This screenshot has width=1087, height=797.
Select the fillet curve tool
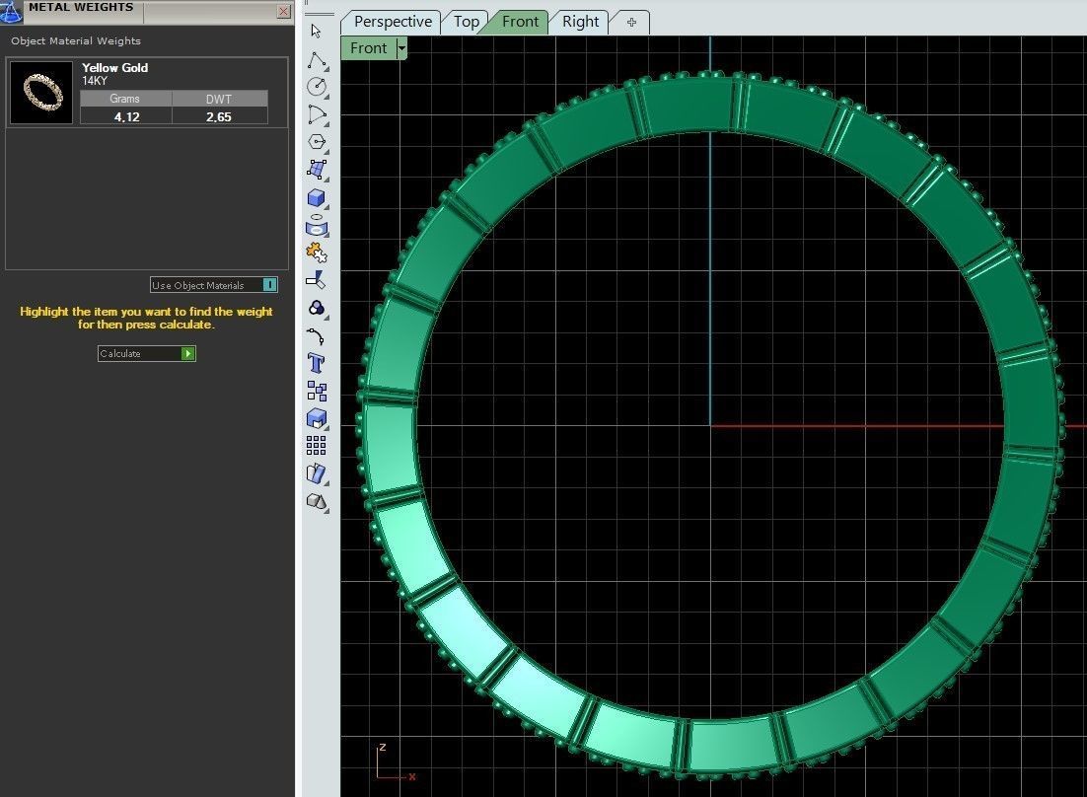pyautogui.click(x=317, y=336)
